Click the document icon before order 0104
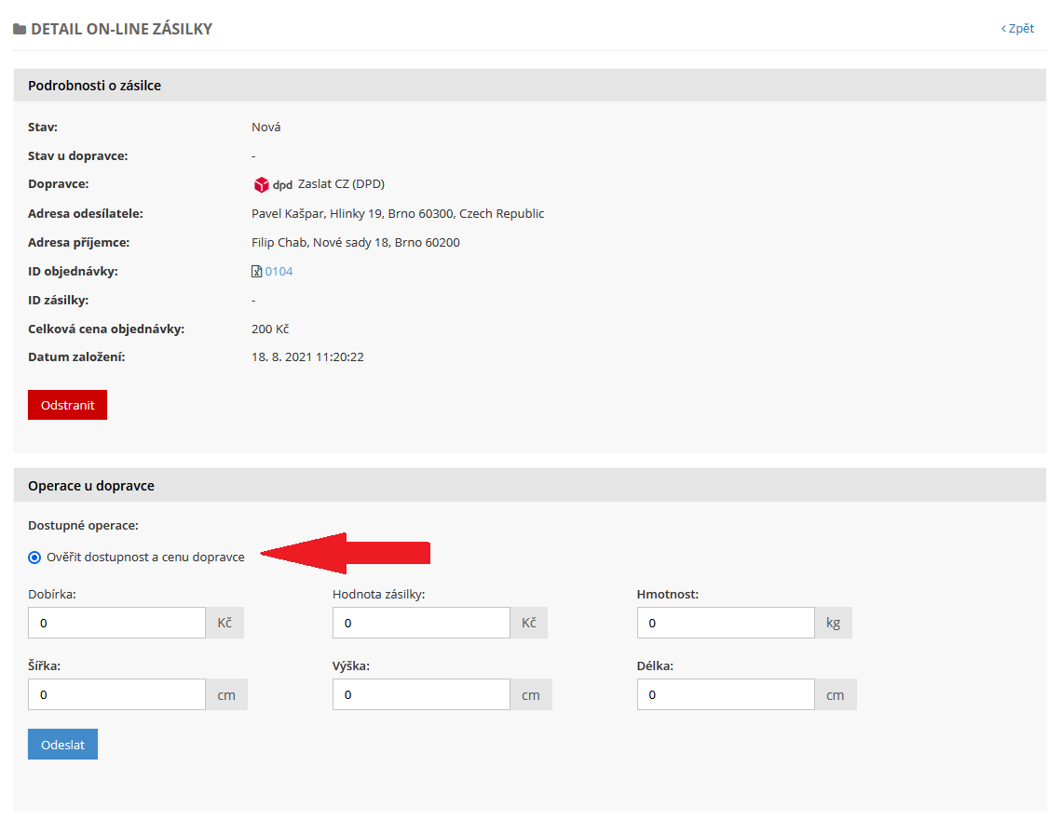The height and width of the screenshot is (820, 1061). pos(256,272)
